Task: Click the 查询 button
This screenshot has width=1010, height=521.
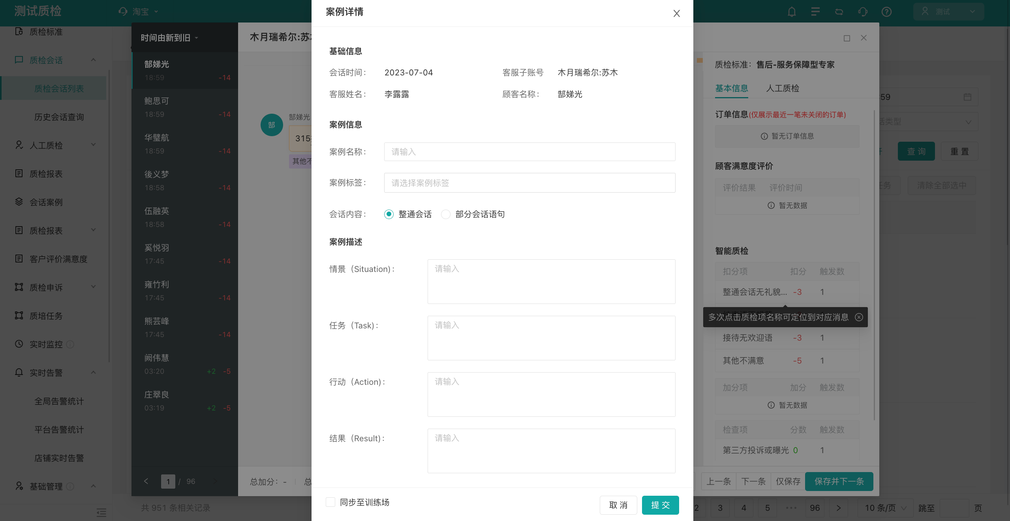Action: pyautogui.click(x=916, y=151)
